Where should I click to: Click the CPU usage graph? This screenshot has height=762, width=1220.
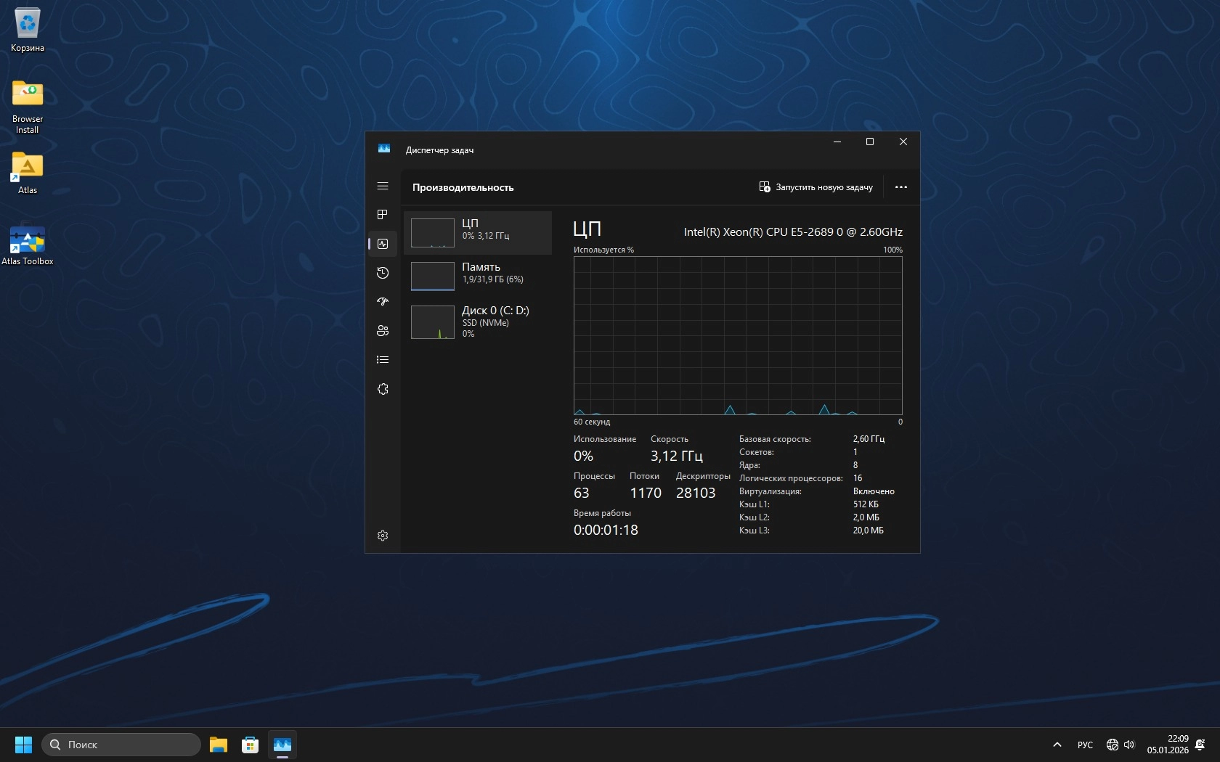pos(738,335)
